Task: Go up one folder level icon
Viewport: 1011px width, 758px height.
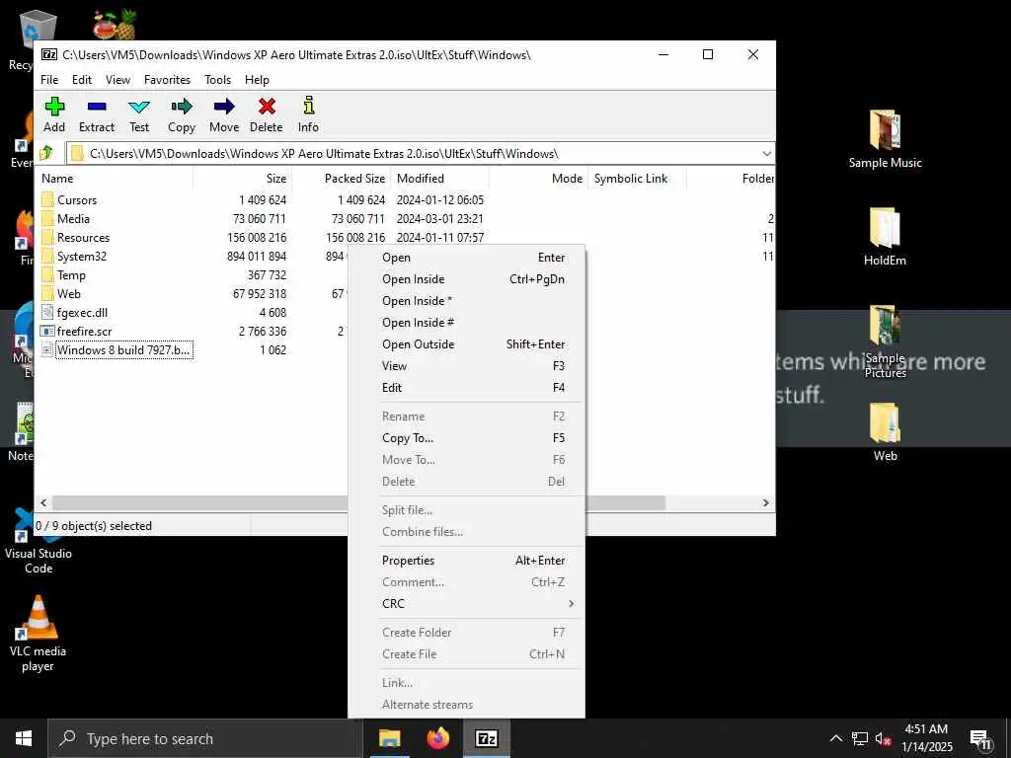Action: click(45, 153)
